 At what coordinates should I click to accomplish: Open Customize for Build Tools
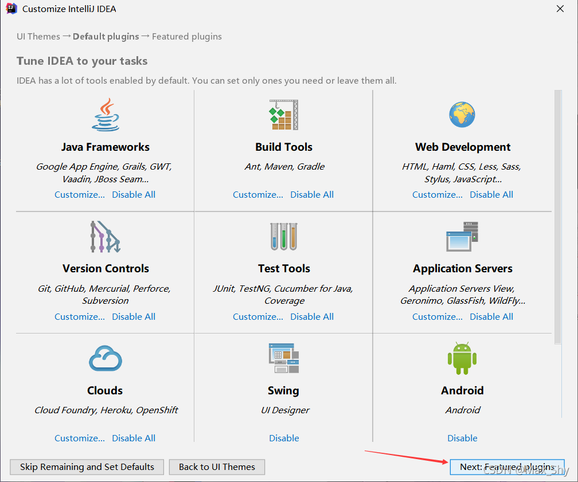coord(257,194)
